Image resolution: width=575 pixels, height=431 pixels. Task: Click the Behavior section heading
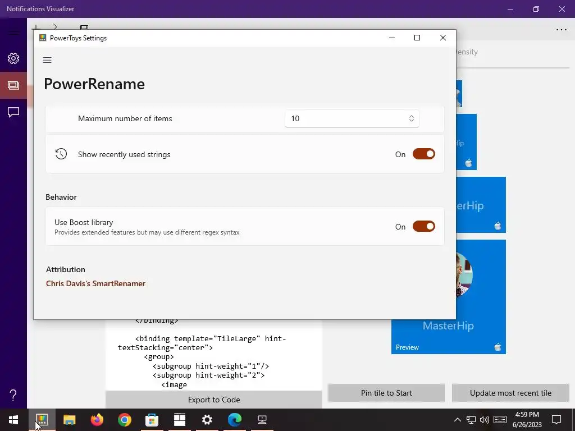coord(61,197)
